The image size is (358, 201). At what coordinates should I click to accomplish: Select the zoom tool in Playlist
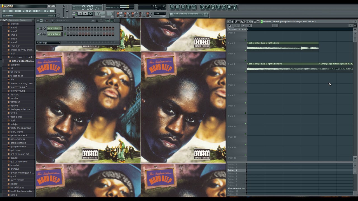click(258, 22)
